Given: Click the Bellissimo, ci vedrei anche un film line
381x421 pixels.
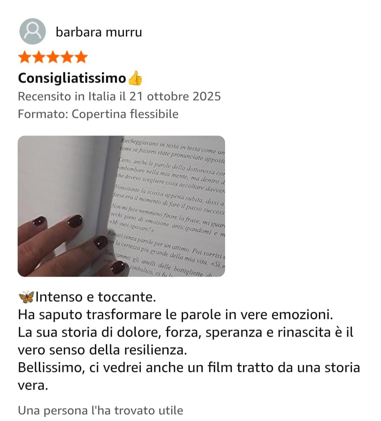Looking at the screenshot, I should click(x=189, y=368).
